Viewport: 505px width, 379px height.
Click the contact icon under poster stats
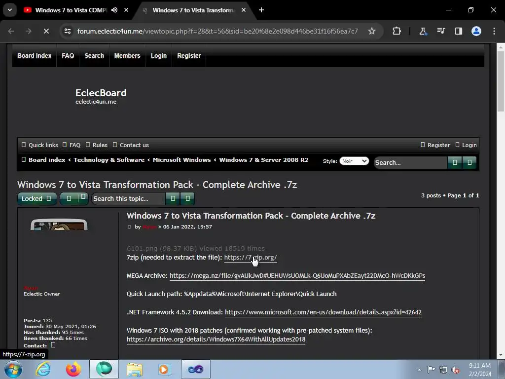[x=53, y=345]
